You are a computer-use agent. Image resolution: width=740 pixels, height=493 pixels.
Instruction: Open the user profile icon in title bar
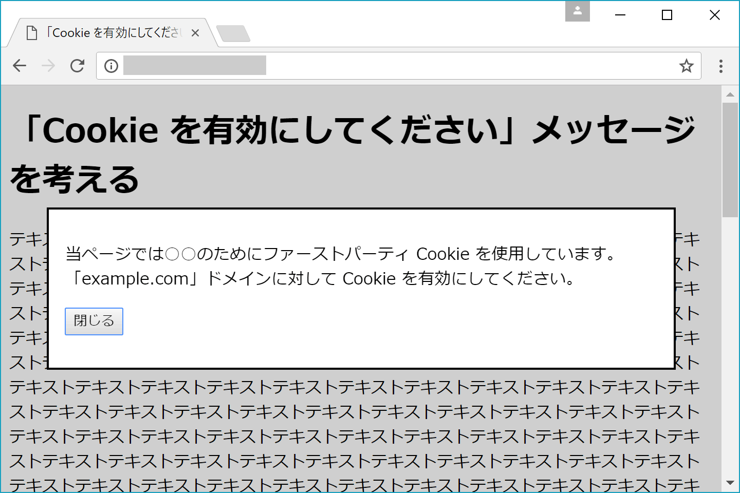tap(577, 11)
